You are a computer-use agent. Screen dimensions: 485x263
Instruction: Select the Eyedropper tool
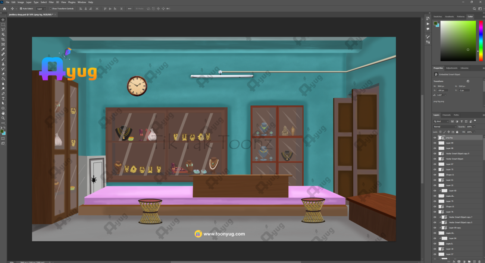(3, 49)
